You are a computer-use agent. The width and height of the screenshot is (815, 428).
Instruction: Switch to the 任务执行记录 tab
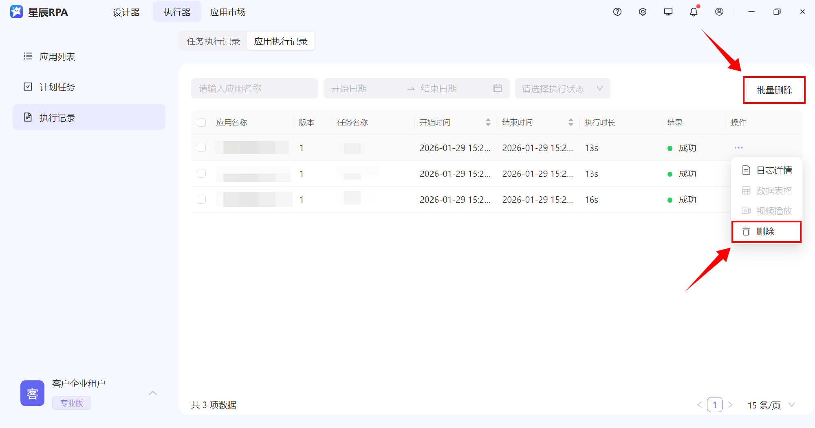pyautogui.click(x=213, y=41)
